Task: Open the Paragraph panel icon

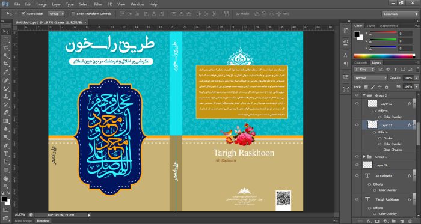Action: [x=346, y=64]
